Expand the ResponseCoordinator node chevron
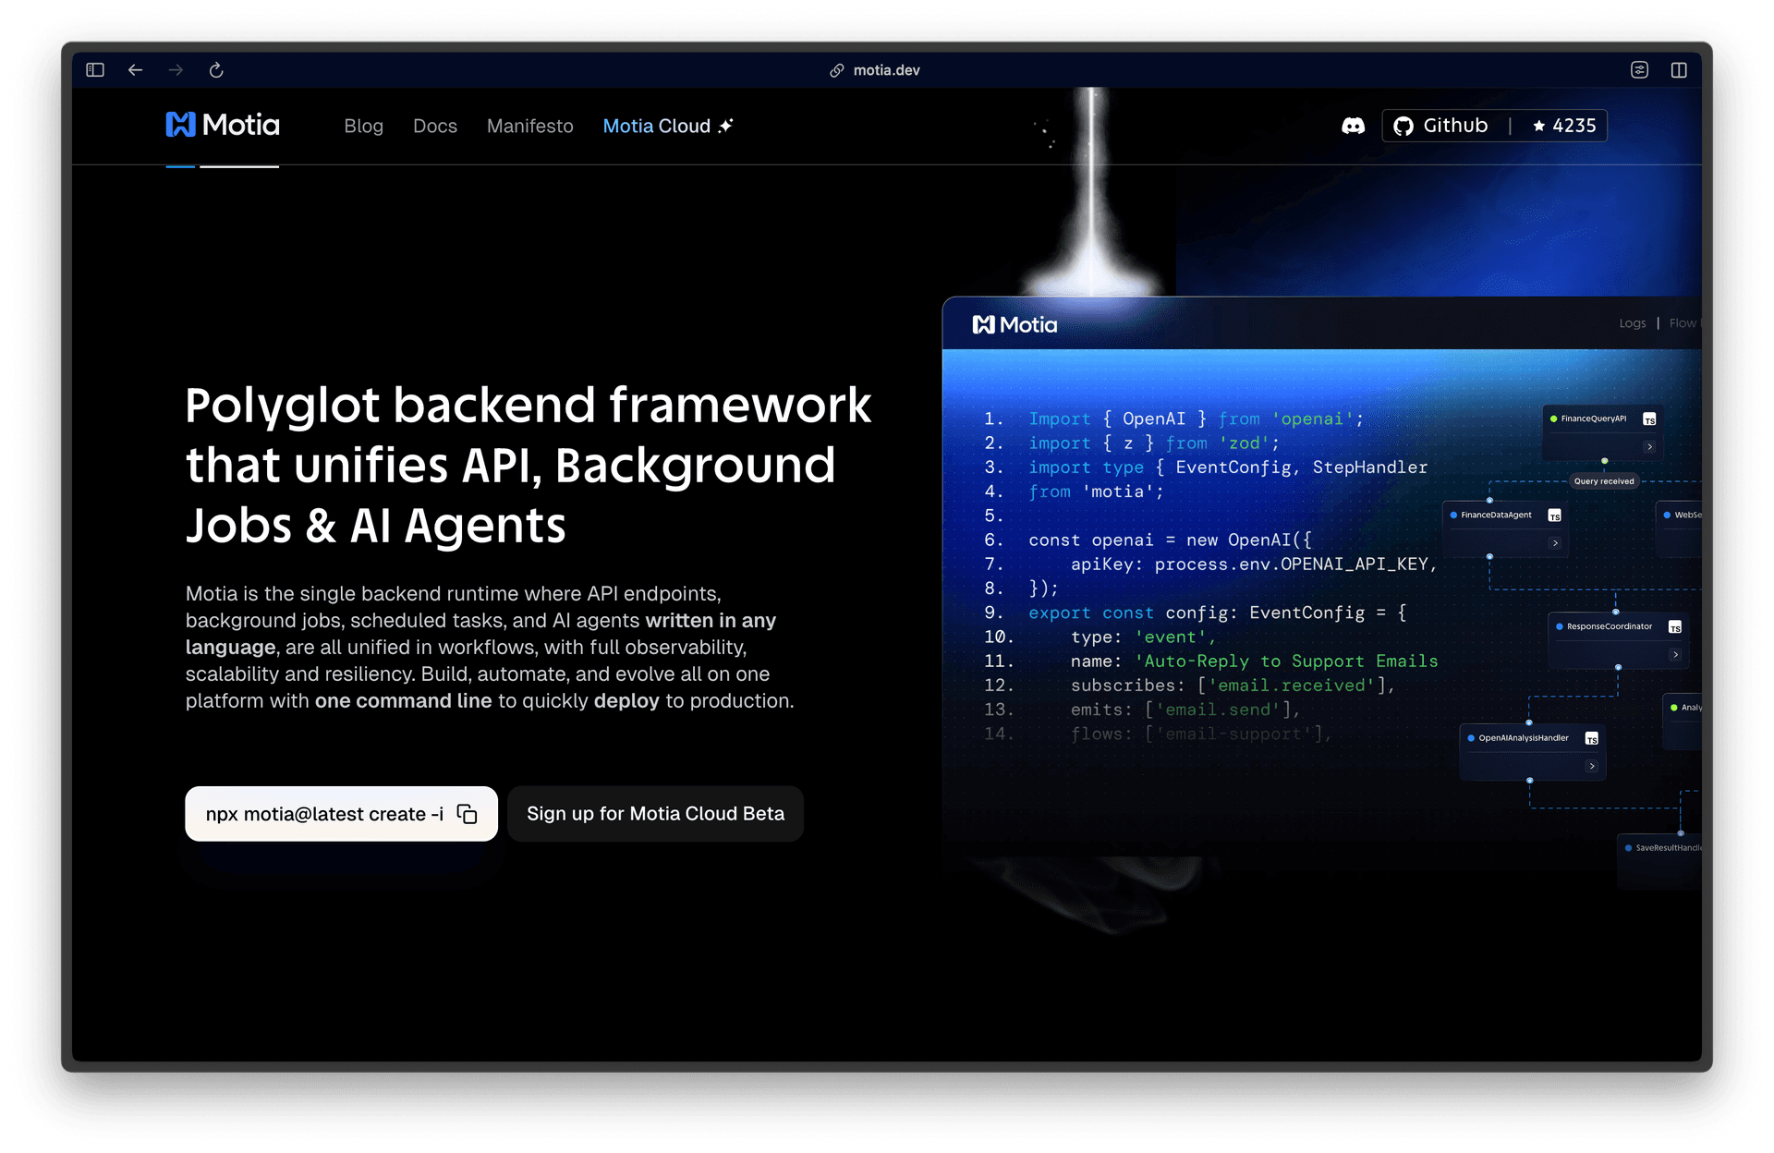 (x=1675, y=655)
